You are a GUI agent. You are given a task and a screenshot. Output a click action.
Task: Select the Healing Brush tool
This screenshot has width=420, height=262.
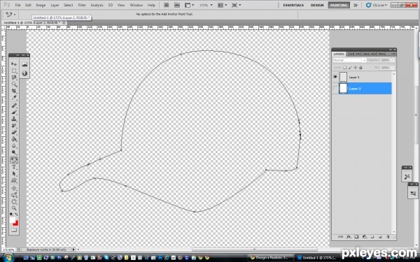pos(14,105)
